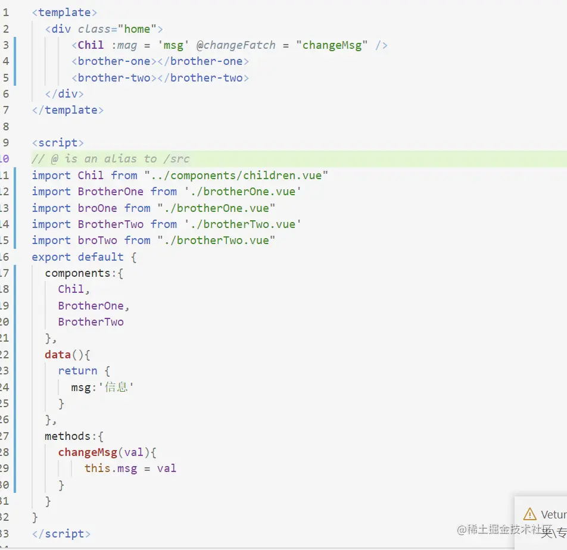The width and height of the screenshot is (567, 550).
Task: Click the identifier broOne in import line
Action: pos(97,208)
